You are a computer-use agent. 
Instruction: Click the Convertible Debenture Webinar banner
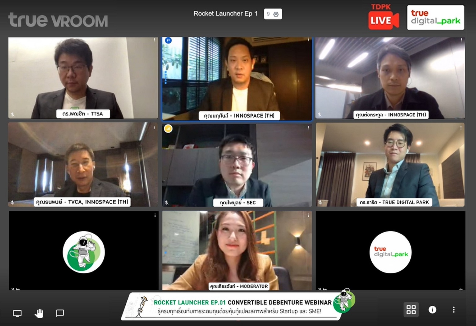tap(238, 306)
